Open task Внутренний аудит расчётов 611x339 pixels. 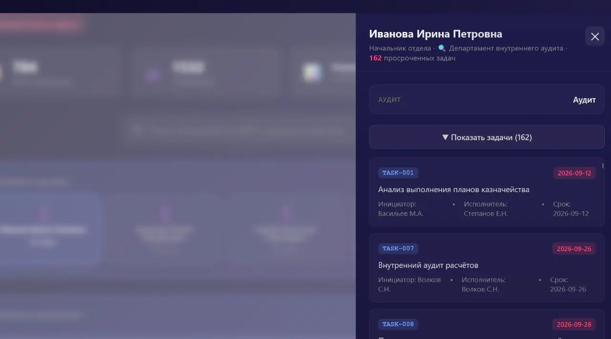click(428, 265)
